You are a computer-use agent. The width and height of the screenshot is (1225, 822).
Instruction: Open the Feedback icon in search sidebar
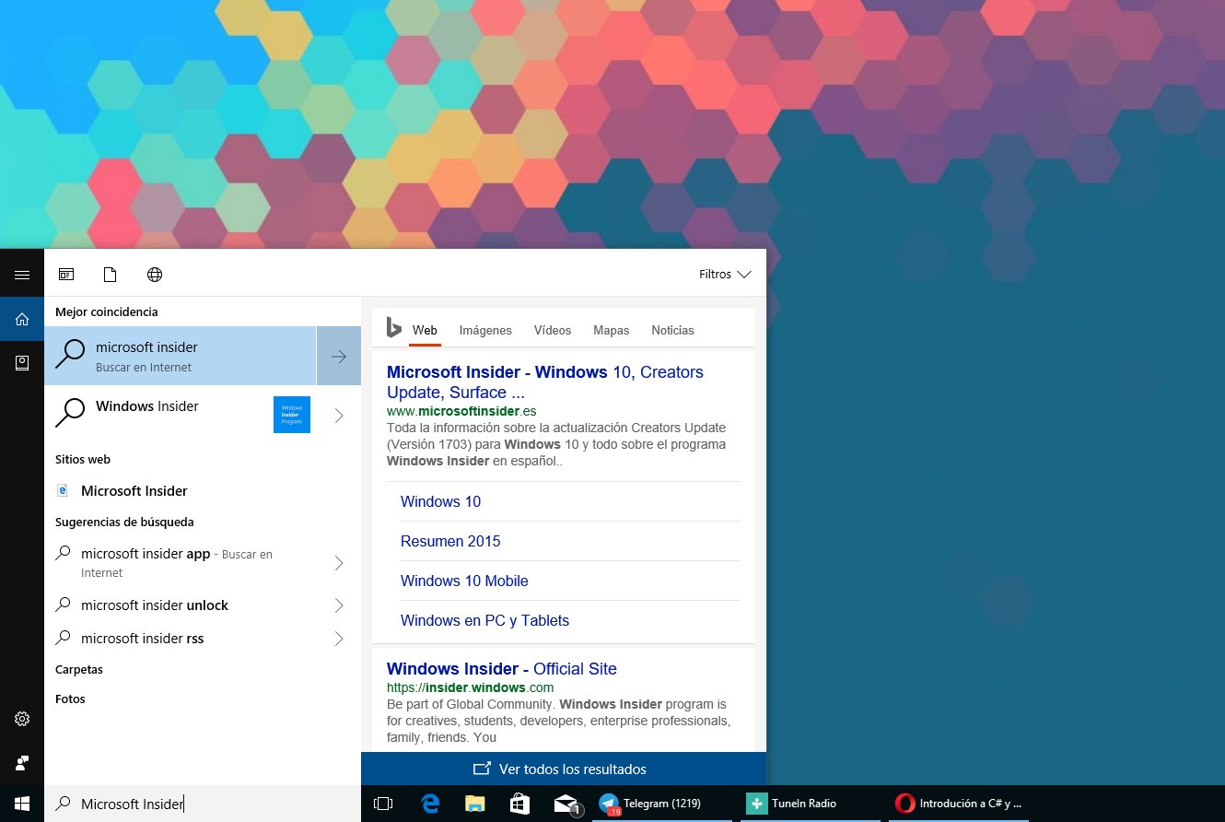point(22,763)
